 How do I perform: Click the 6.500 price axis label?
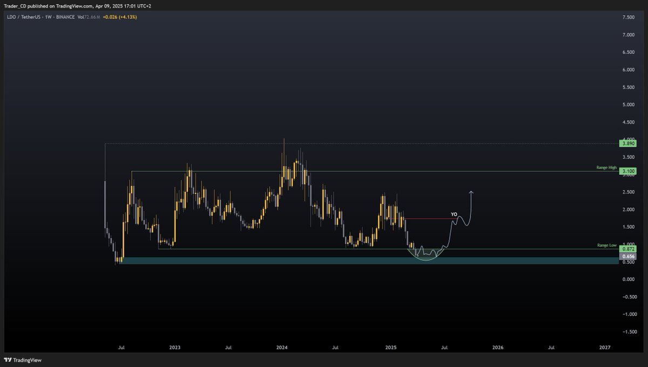(x=628, y=52)
